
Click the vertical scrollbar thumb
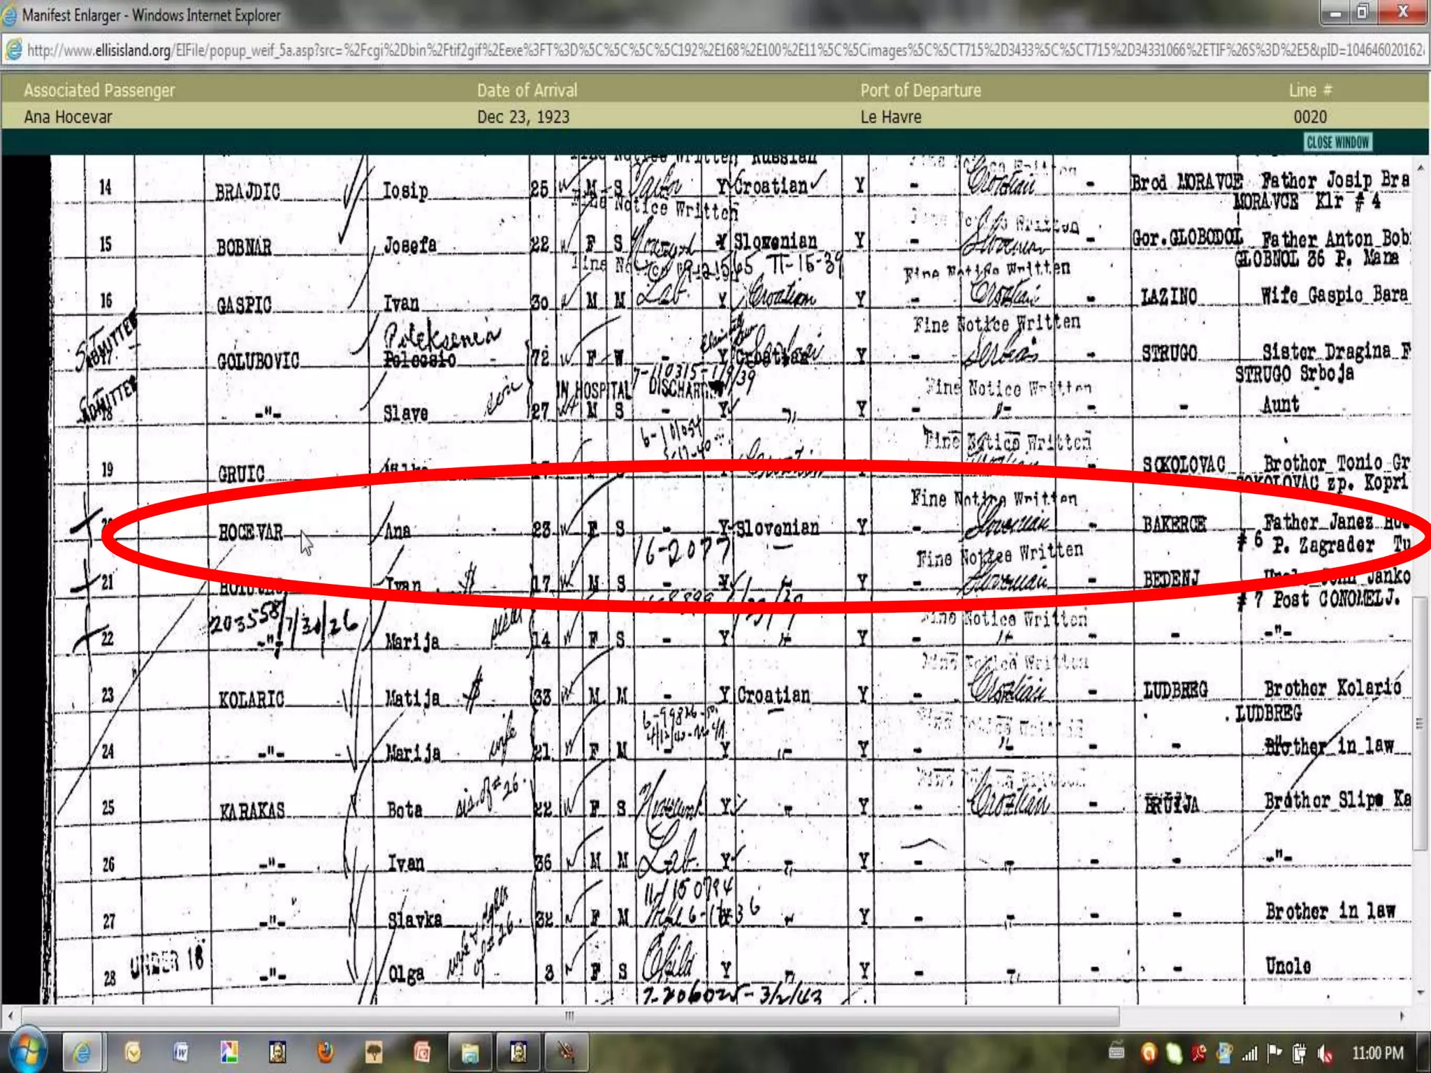pos(1421,723)
